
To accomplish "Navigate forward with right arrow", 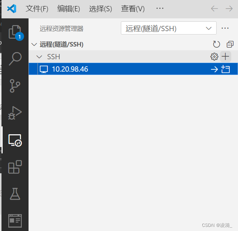I will [x=229, y=9].
